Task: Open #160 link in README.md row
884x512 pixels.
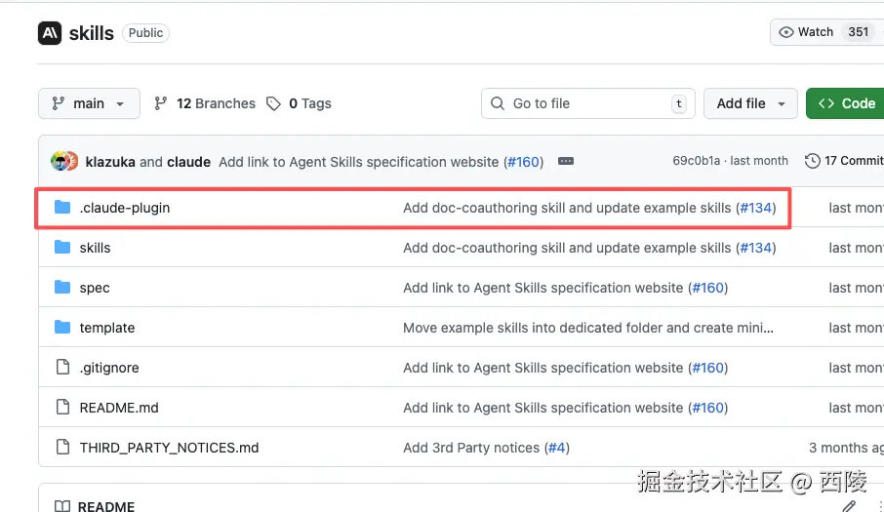Action: (x=707, y=408)
